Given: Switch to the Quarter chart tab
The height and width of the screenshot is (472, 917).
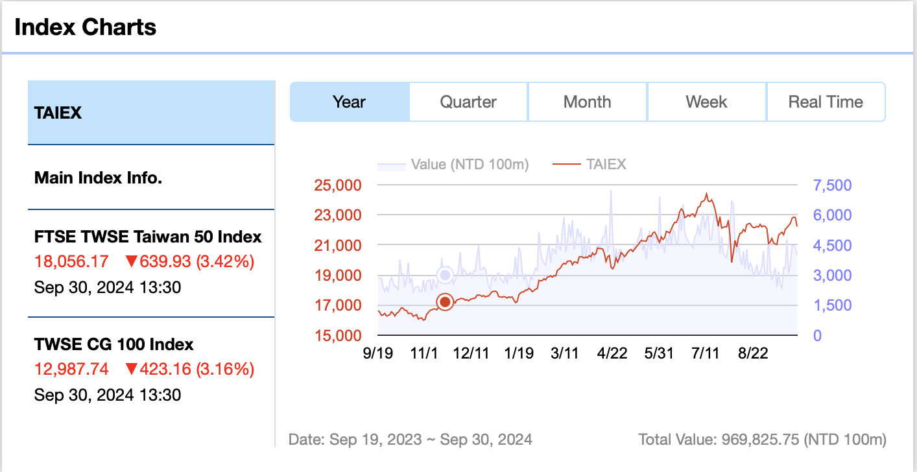Looking at the screenshot, I should (x=468, y=102).
